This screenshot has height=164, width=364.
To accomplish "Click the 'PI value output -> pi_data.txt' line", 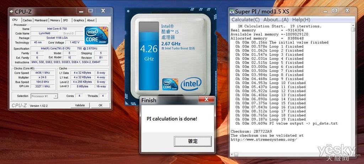I will coord(287,123).
